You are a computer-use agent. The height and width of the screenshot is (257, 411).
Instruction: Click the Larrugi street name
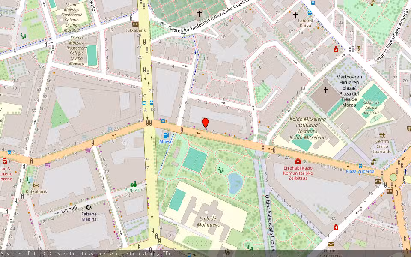(x=69, y=209)
